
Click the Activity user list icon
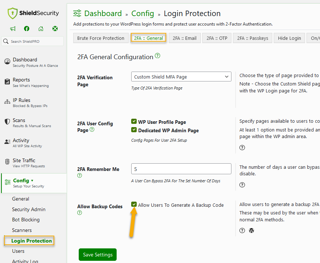[7, 142]
